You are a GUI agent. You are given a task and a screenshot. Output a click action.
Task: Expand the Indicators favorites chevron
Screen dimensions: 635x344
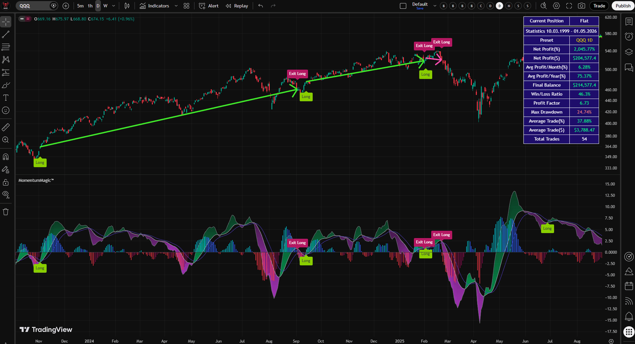[176, 6]
